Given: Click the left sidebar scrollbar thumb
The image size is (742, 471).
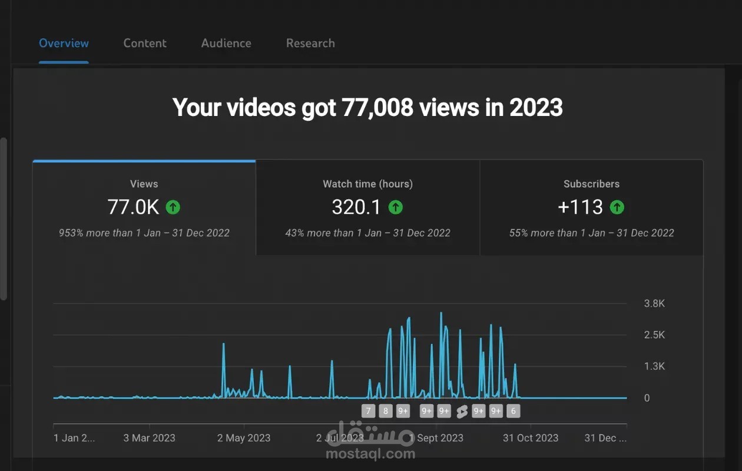Looking at the screenshot, I should coord(3,219).
